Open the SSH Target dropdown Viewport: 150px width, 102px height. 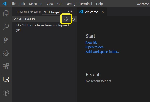click(54, 12)
